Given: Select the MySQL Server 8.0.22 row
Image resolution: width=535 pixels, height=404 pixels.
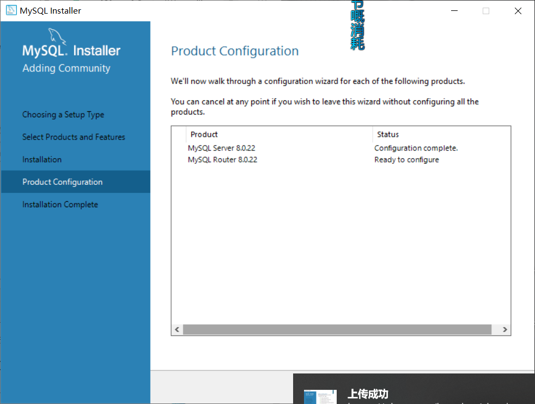Looking at the screenshot, I should click(x=341, y=148).
